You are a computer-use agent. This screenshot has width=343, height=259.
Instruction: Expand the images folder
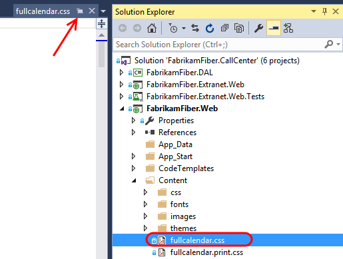click(x=145, y=216)
